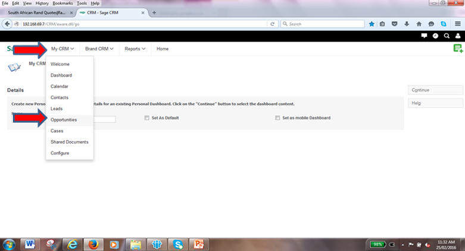The width and height of the screenshot is (465, 251).
Task: Click the green New record icon
Action: 458,48
